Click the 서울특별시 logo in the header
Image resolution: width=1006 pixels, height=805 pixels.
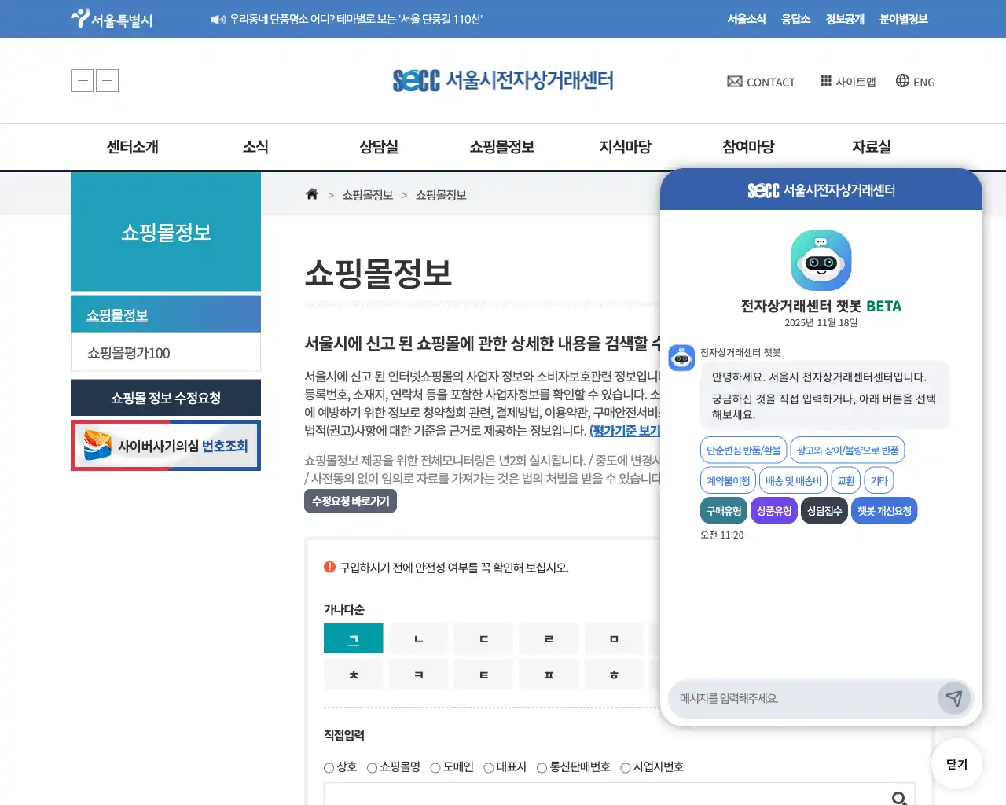[112, 18]
